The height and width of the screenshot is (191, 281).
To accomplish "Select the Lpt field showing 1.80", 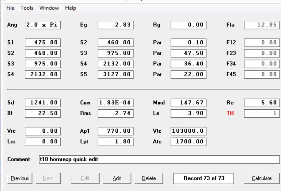I will pos(115,142).
